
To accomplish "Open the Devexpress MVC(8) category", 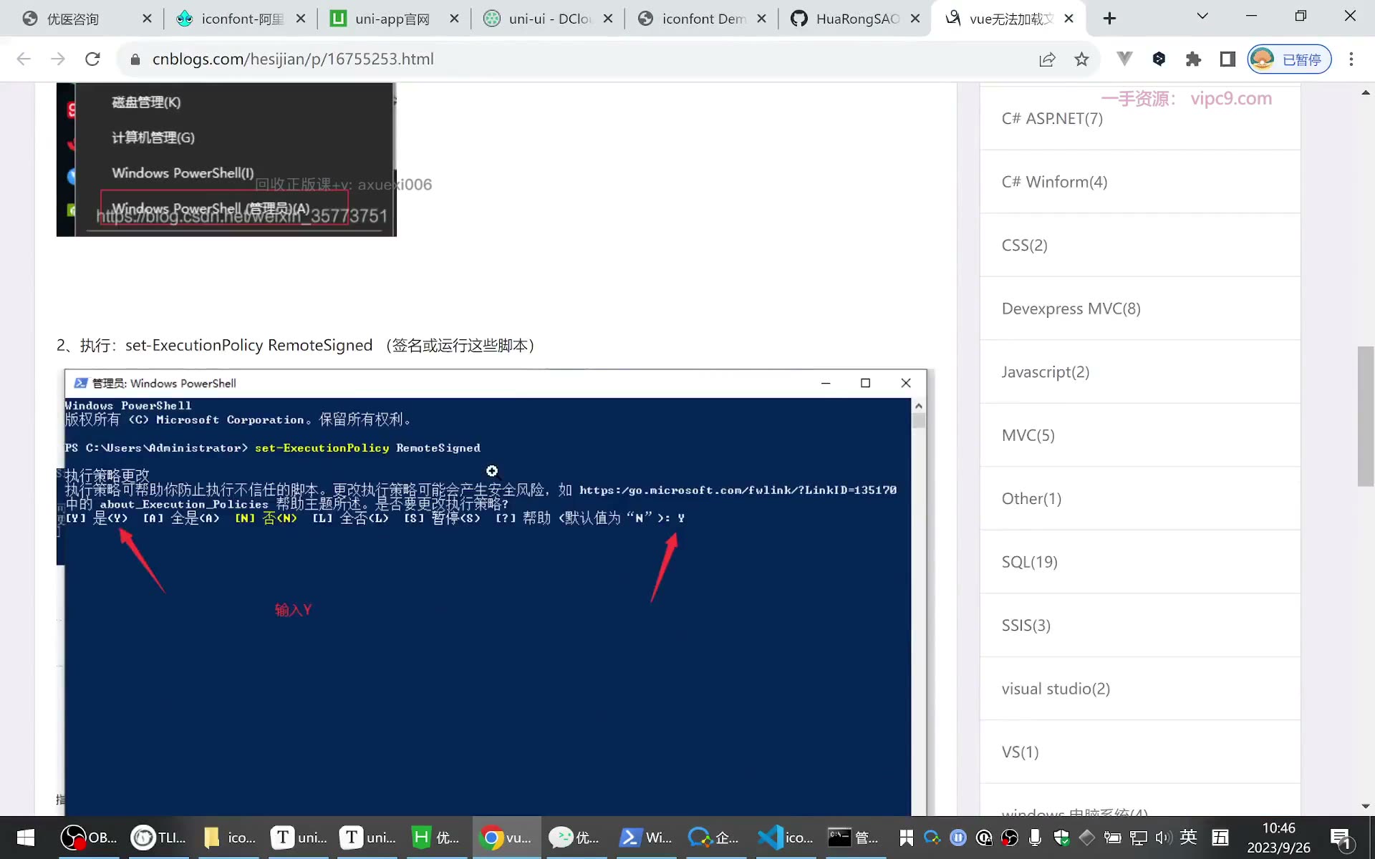I will point(1071,309).
